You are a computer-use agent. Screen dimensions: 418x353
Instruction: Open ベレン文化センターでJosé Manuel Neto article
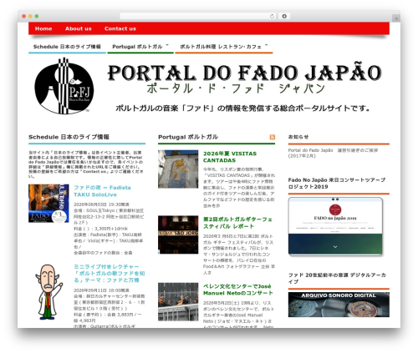point(237,290)
